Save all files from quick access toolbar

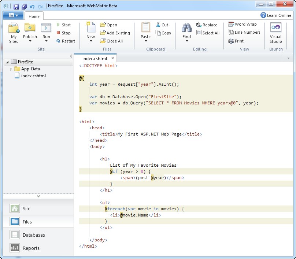coord(24,7)
